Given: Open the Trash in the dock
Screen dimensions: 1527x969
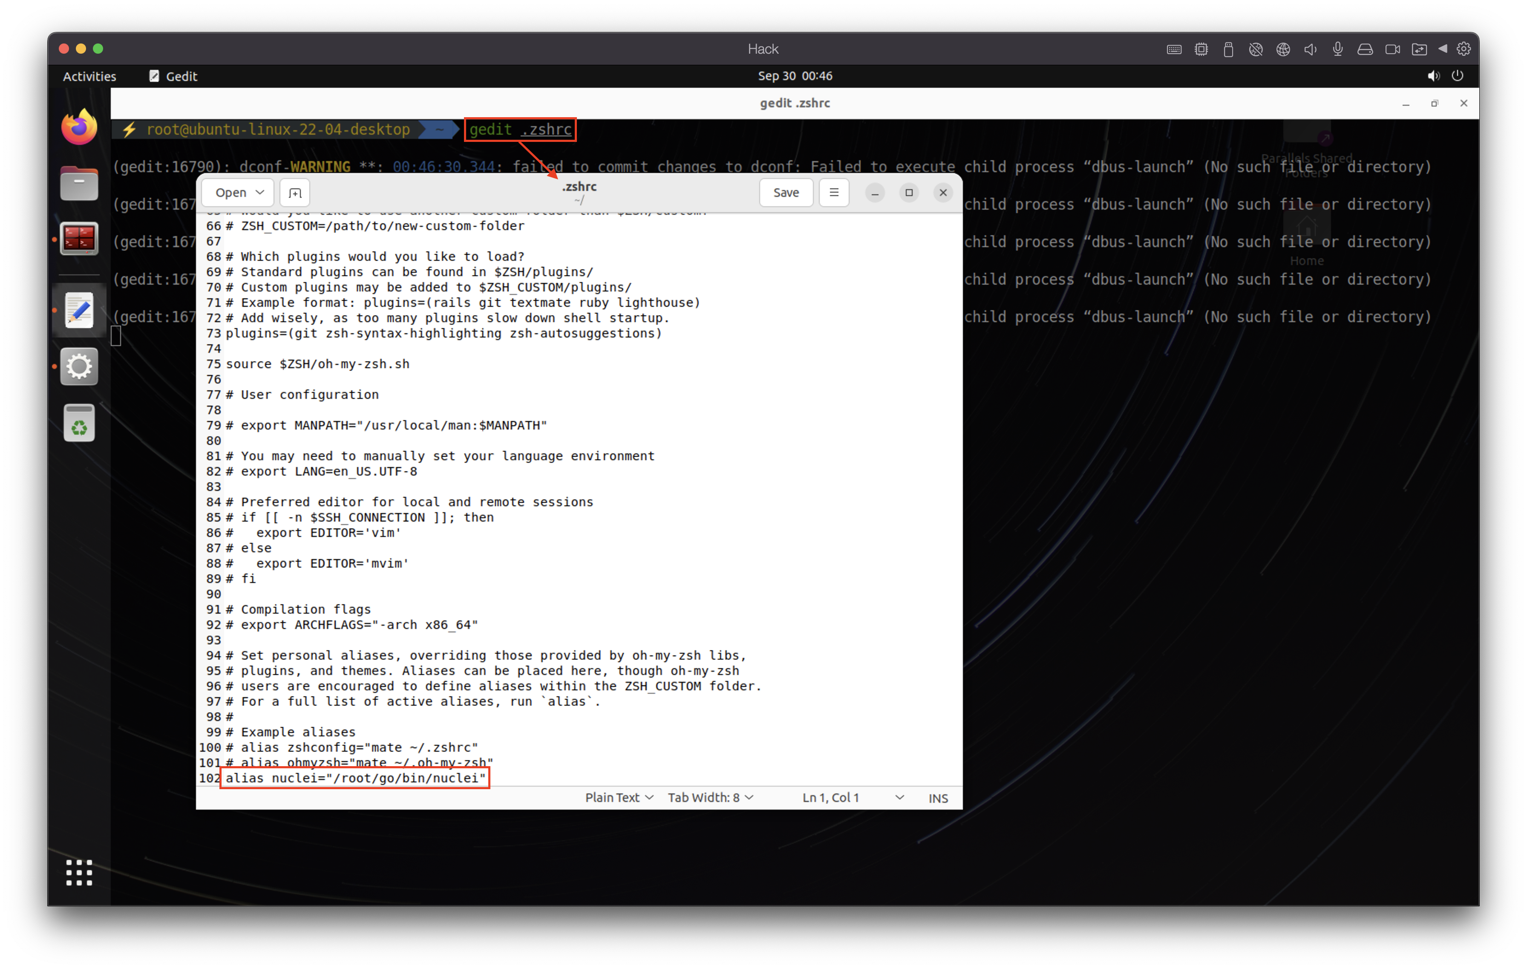Looking at the screenshot, I should point(79,422).
